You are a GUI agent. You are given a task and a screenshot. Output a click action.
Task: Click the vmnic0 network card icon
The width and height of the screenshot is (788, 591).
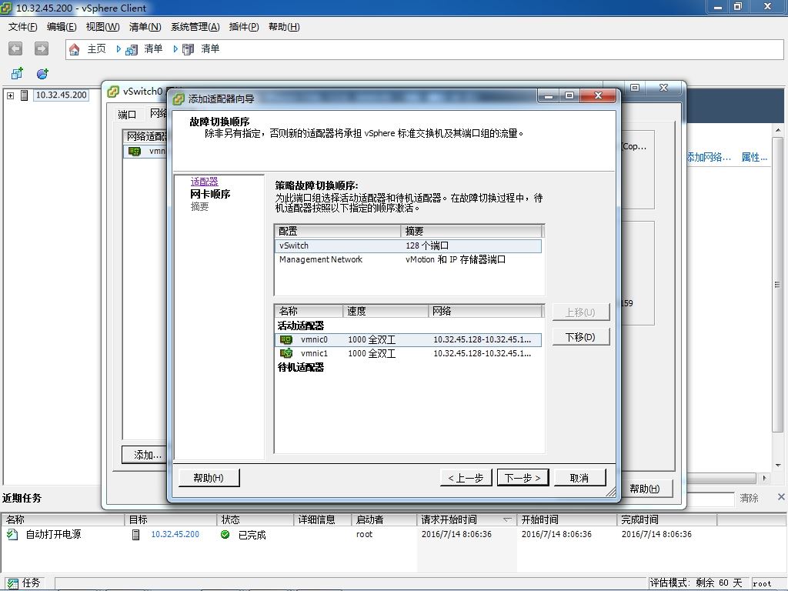tap(286, 339)
